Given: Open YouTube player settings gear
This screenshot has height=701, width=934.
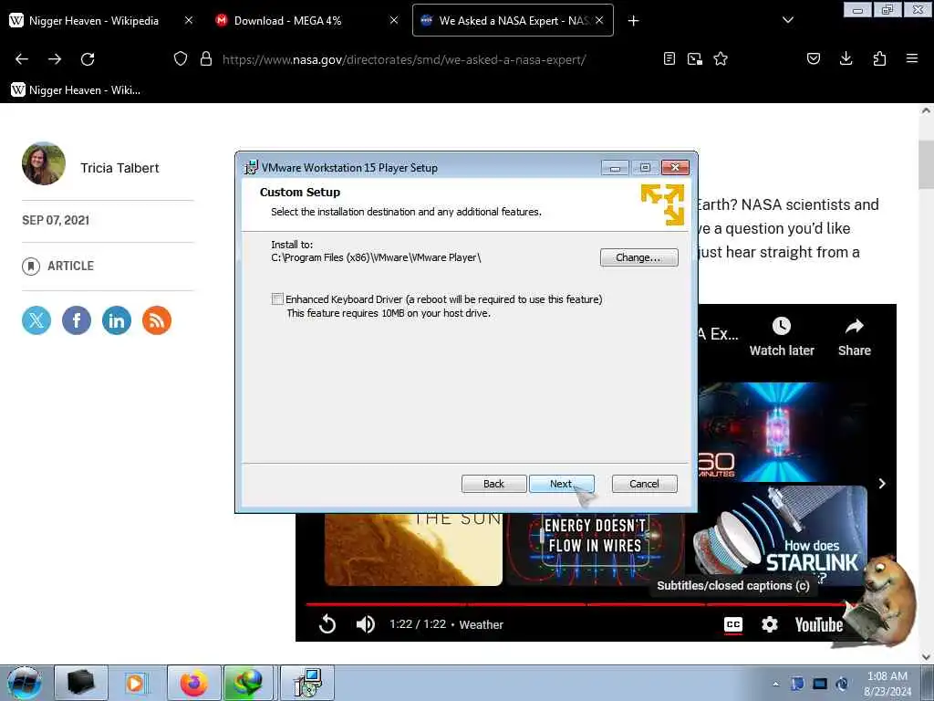Looking at the screenshot, I should click(770, 624).
